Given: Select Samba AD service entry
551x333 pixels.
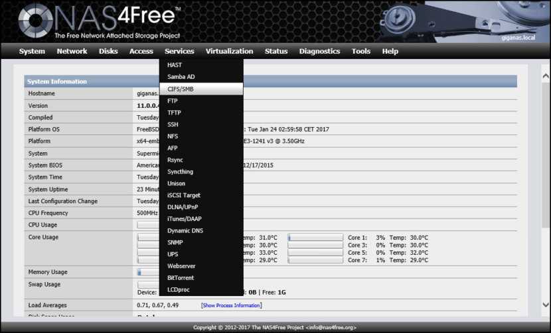Looking at the screenshot, I should pos(181,77).
